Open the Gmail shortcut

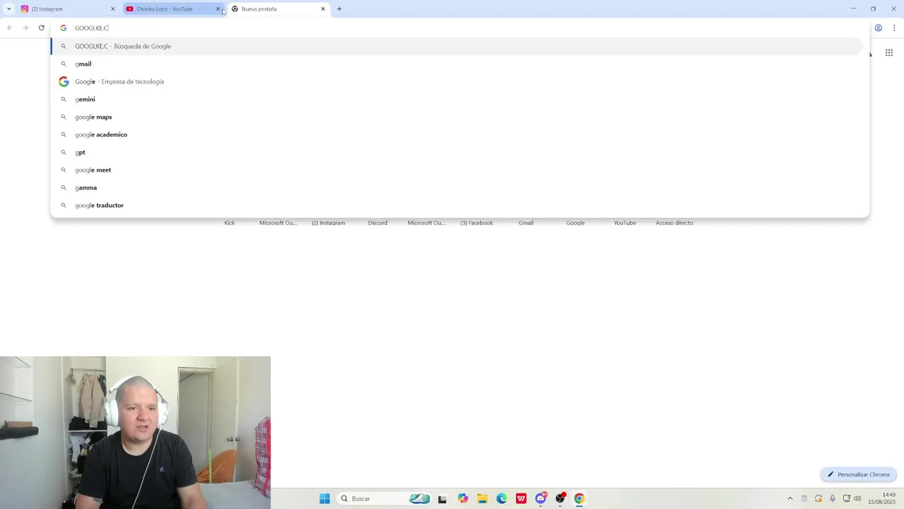coord(526,223)
